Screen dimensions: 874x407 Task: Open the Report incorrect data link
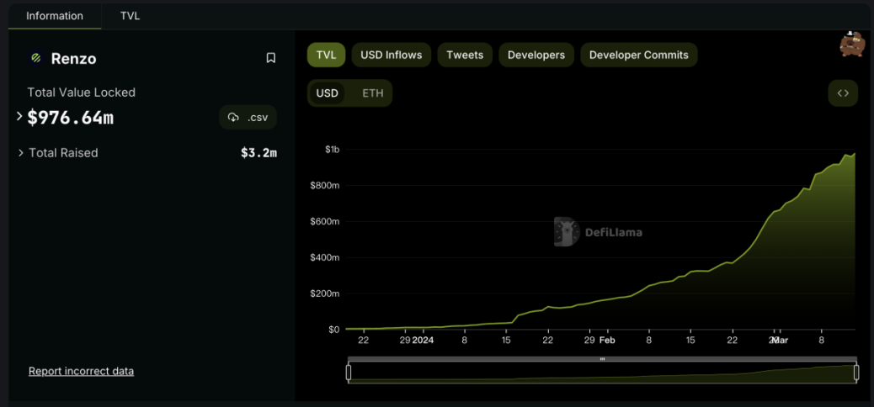point(82,371)
